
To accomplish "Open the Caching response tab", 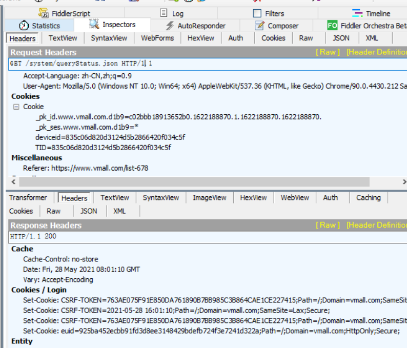I will [369, 198].
